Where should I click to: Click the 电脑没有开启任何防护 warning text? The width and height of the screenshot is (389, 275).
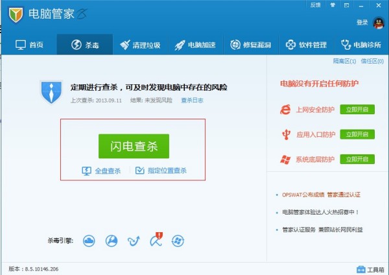[319, 84]
